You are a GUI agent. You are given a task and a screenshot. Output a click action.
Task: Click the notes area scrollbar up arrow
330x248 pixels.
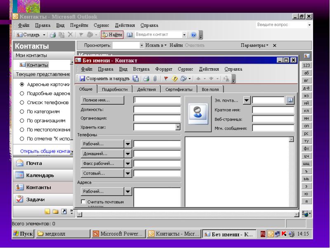tap(292, 139)
